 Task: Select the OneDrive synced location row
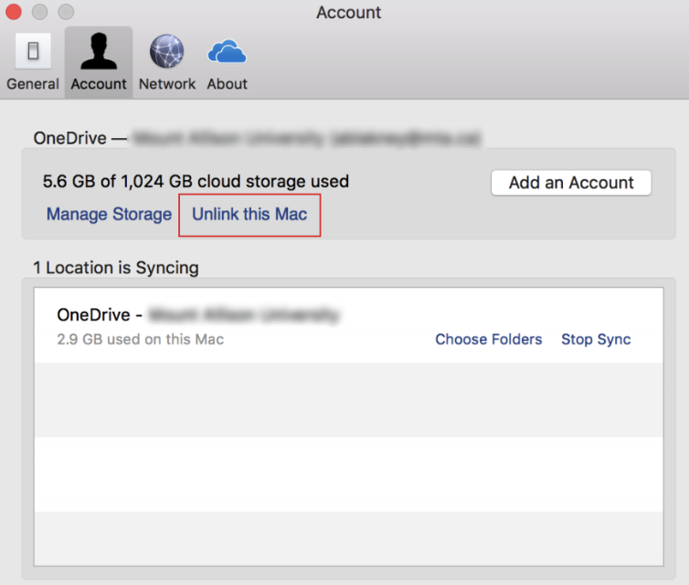click(x=348, y=325)
